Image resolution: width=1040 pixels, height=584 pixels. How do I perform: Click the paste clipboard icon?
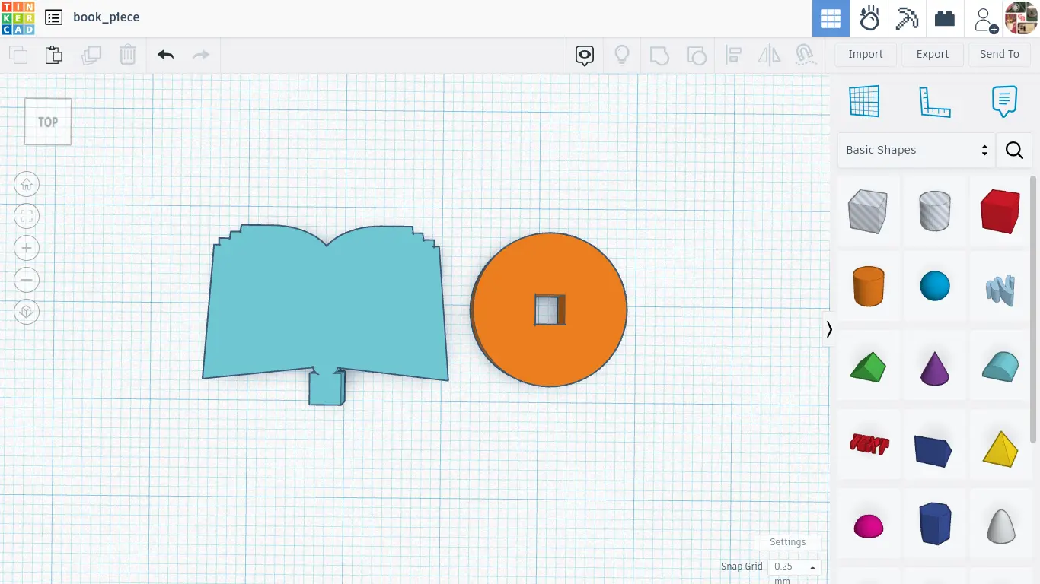(x=53, y=55)
